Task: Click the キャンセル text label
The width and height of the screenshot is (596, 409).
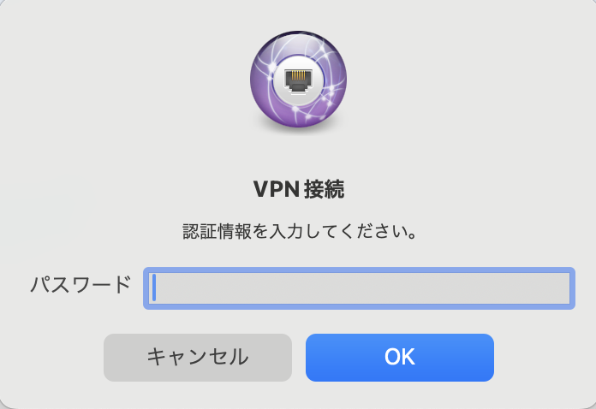Action: [x=198, y=358]
